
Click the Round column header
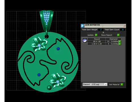(x=97, y=39)
